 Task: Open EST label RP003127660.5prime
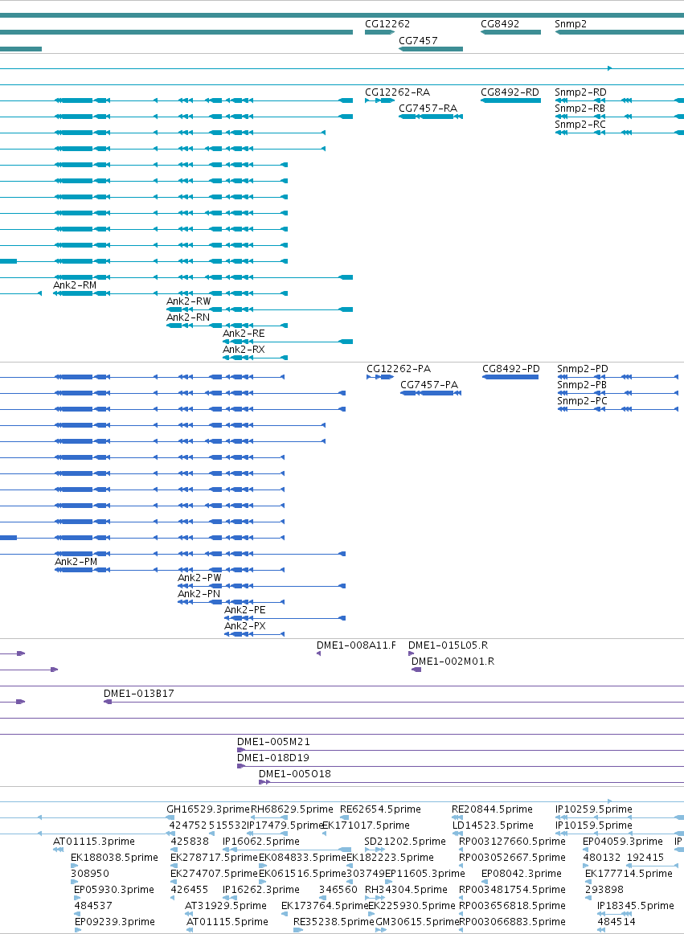point(513,841)
